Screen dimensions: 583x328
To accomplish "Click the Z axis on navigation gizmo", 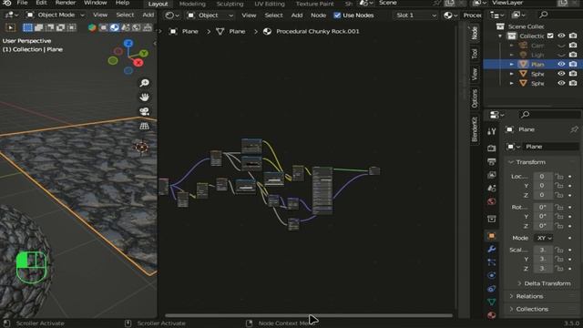I will [x=128, y=44].
